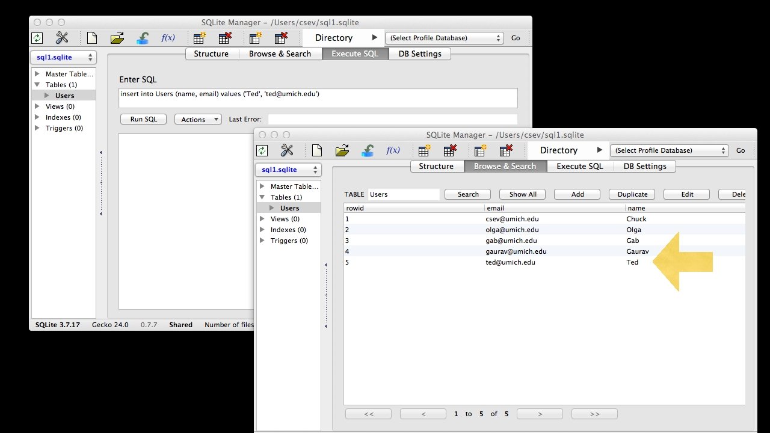The height and width of the screenshot is (433, 770).
Task: Open the tools icon in the front window toolbar
Action: (x=287, y=150)
